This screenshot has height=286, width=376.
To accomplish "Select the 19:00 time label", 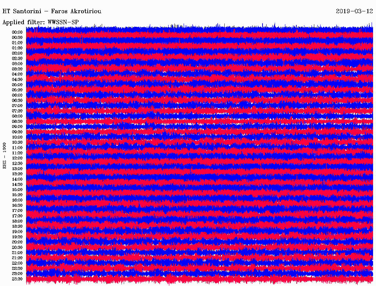I will (x=17, y=232).
